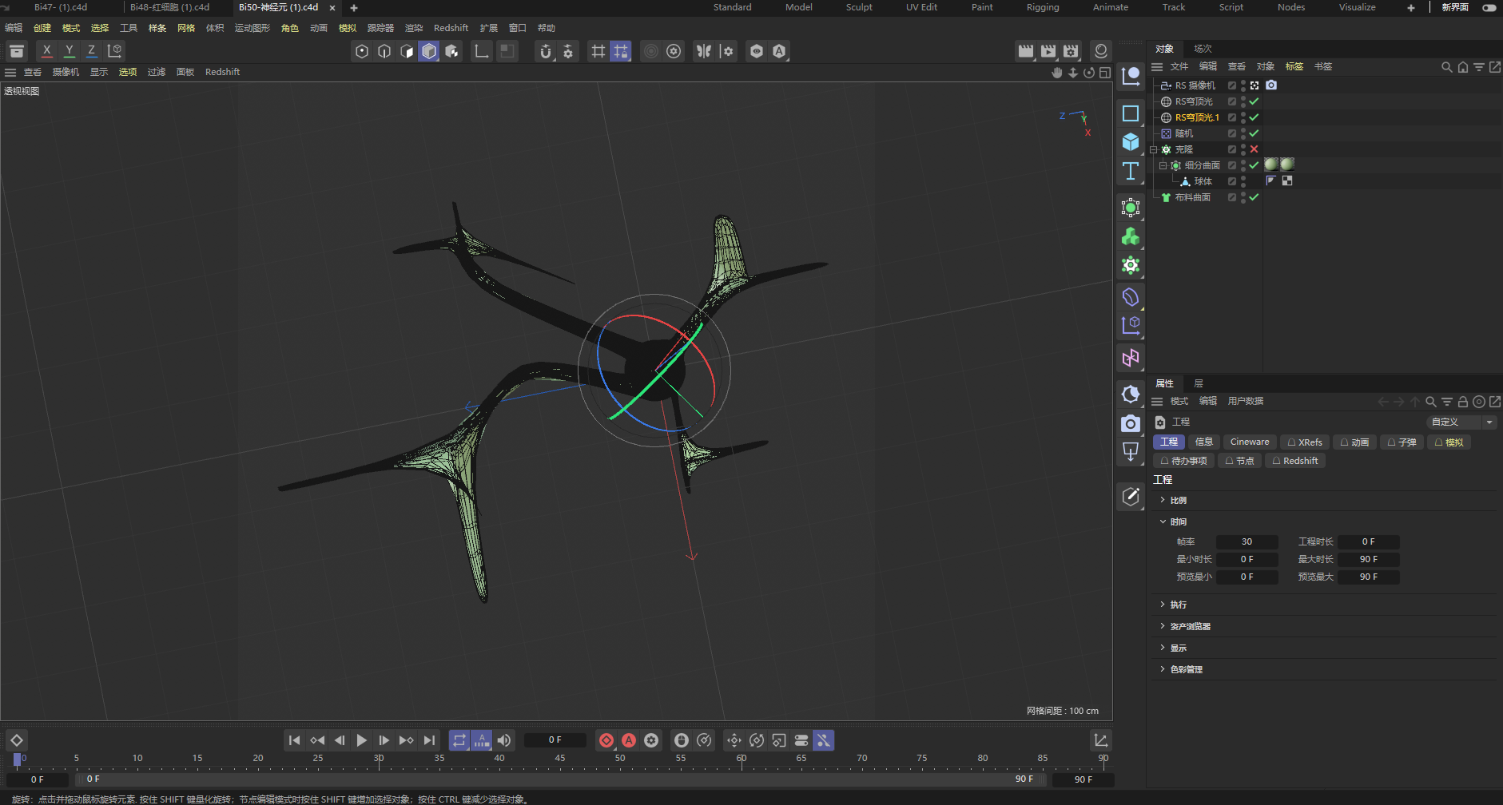Search objects in Object Manager
This screenshot has height=805, width=1503.
pos(1446,67)
